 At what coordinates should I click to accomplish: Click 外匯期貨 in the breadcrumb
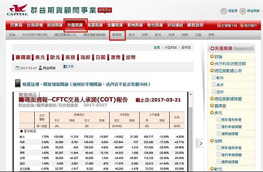(x=171, y=48)
